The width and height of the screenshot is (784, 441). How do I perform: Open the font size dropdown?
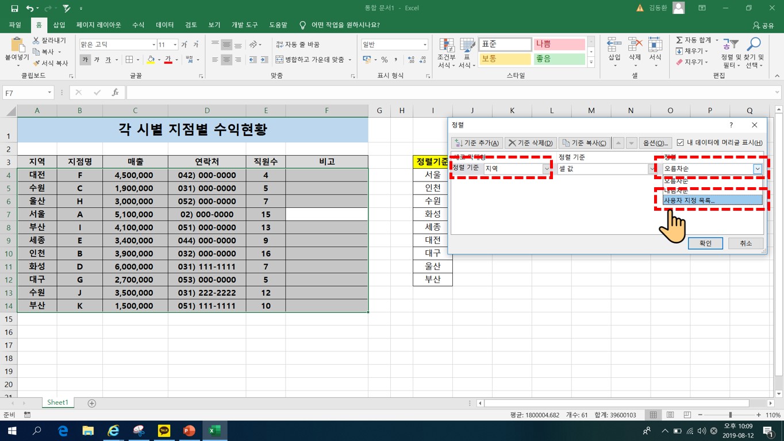[175, 45]
